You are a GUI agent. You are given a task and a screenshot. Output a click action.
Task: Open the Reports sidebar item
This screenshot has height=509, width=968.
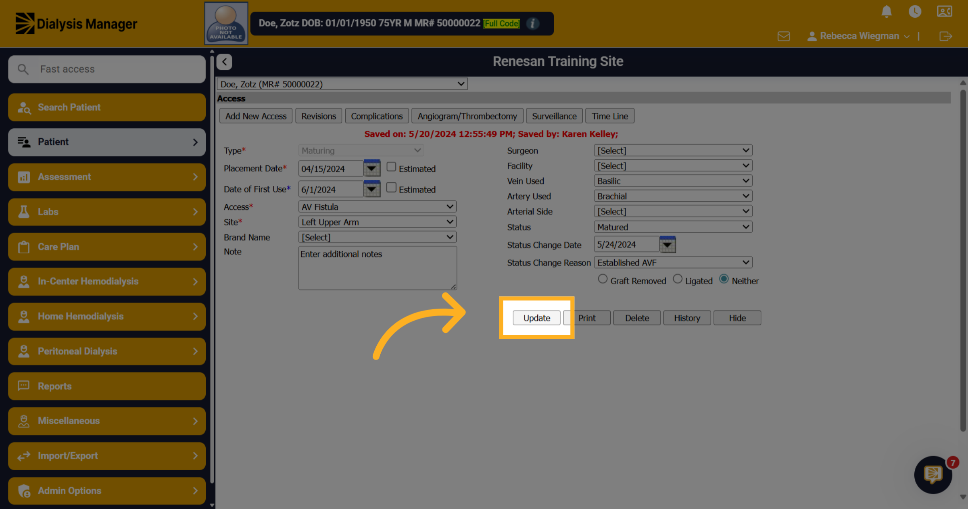tap(107, 386)
